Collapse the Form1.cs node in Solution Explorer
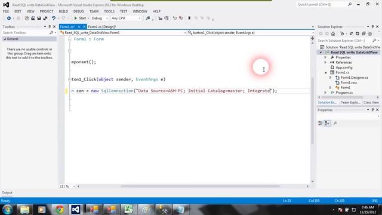Image resolution: width=382 pixels, height=215 pixels. 325,73
